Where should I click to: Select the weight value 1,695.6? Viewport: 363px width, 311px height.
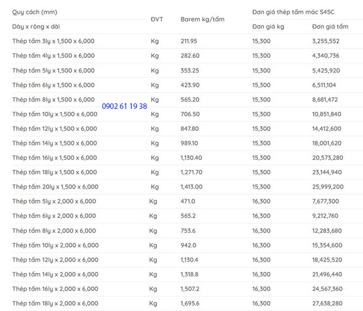pos(189,303)
